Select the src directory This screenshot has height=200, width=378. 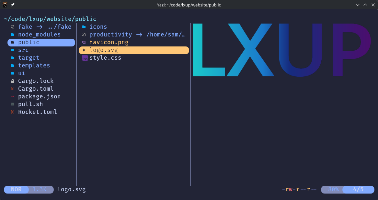23,50
